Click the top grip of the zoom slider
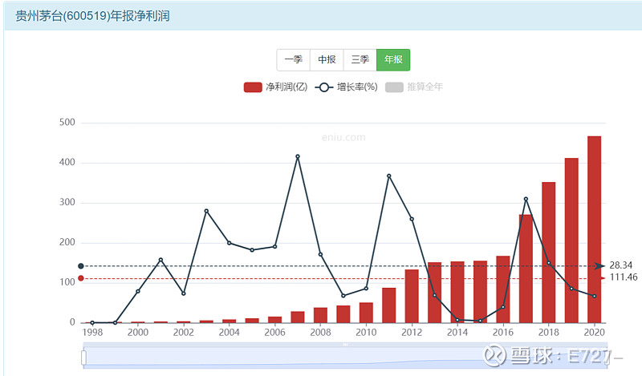Screen dimensions: 642x376 click(345, 345)
